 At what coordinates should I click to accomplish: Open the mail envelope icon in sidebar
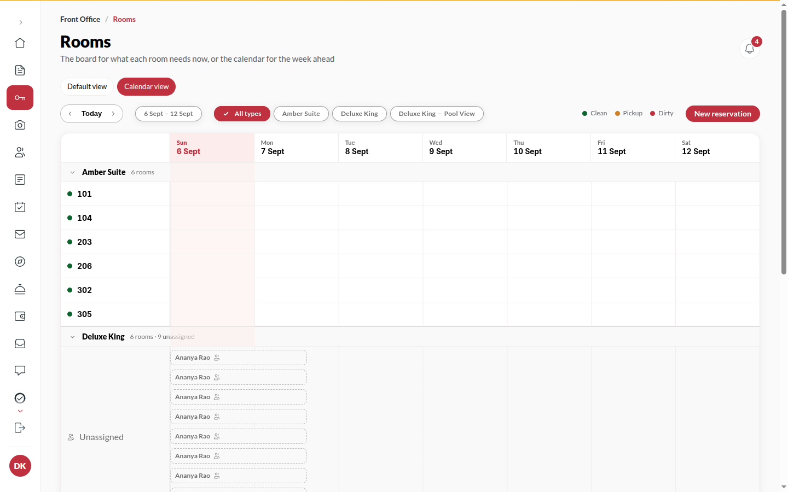(x=20, y=235)
